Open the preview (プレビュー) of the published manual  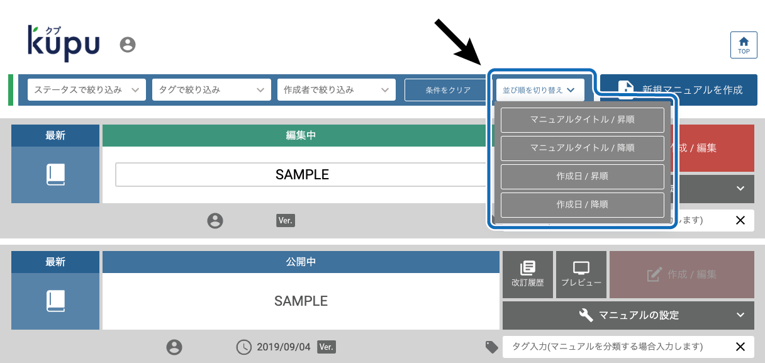[581, 274]
